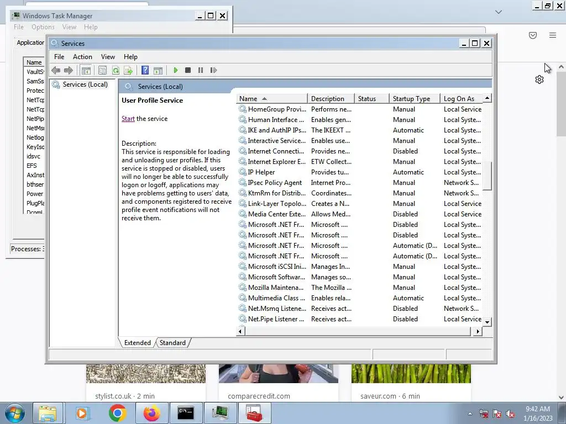
Task: Sort by the Description column header
Action: pyautogui.click(x=331, y=98)
